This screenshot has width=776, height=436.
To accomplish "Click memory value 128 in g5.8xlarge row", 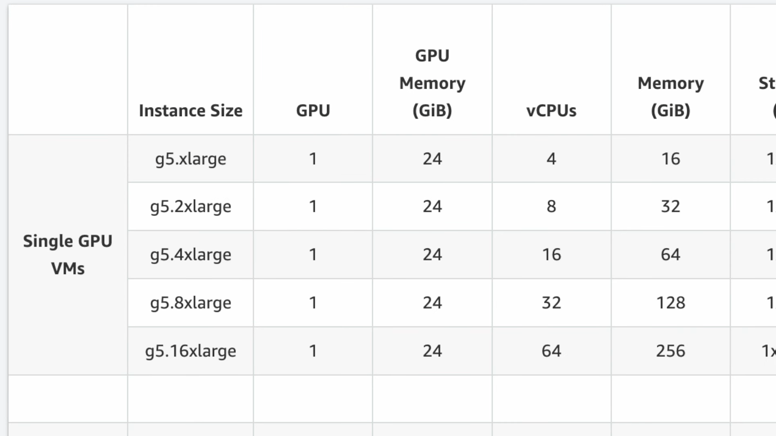I will click(671, 303).
